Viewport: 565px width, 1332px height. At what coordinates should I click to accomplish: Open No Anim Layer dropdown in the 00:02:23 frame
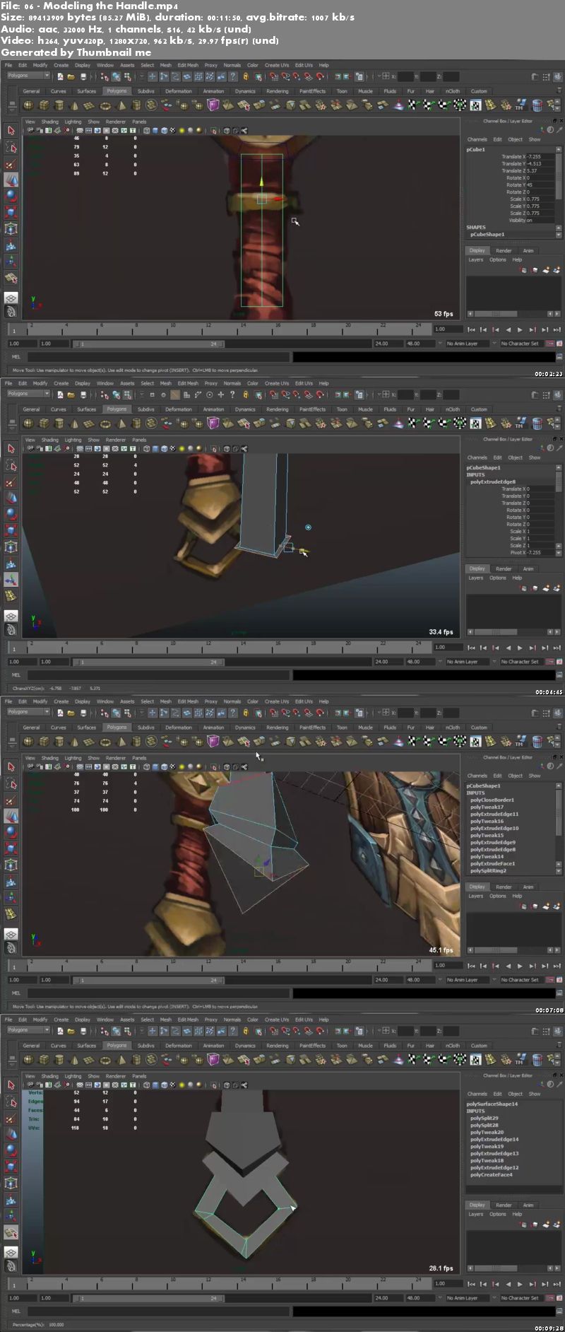pos(467,344)
